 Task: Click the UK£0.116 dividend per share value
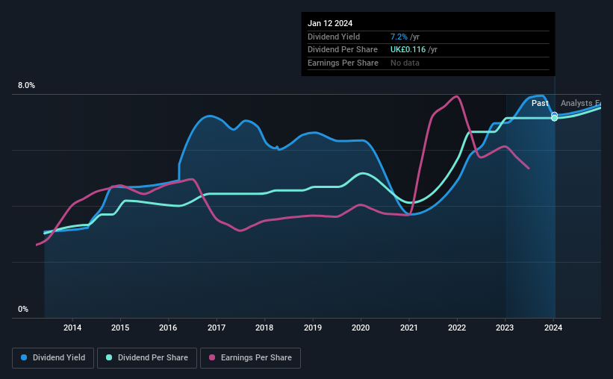408,50
